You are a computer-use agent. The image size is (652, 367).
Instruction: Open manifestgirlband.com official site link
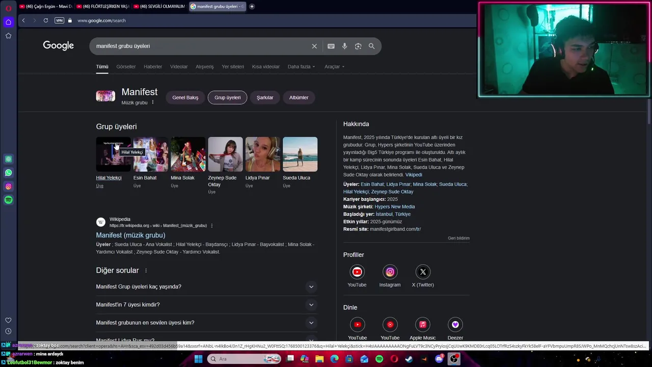(x=395, y=229)
